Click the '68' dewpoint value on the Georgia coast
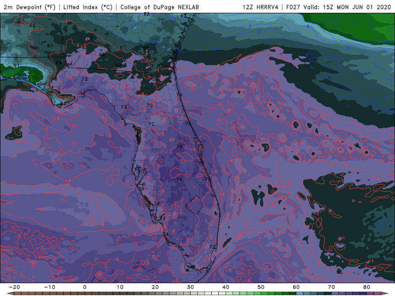The image size is (395, 296). tap(175, 52)
